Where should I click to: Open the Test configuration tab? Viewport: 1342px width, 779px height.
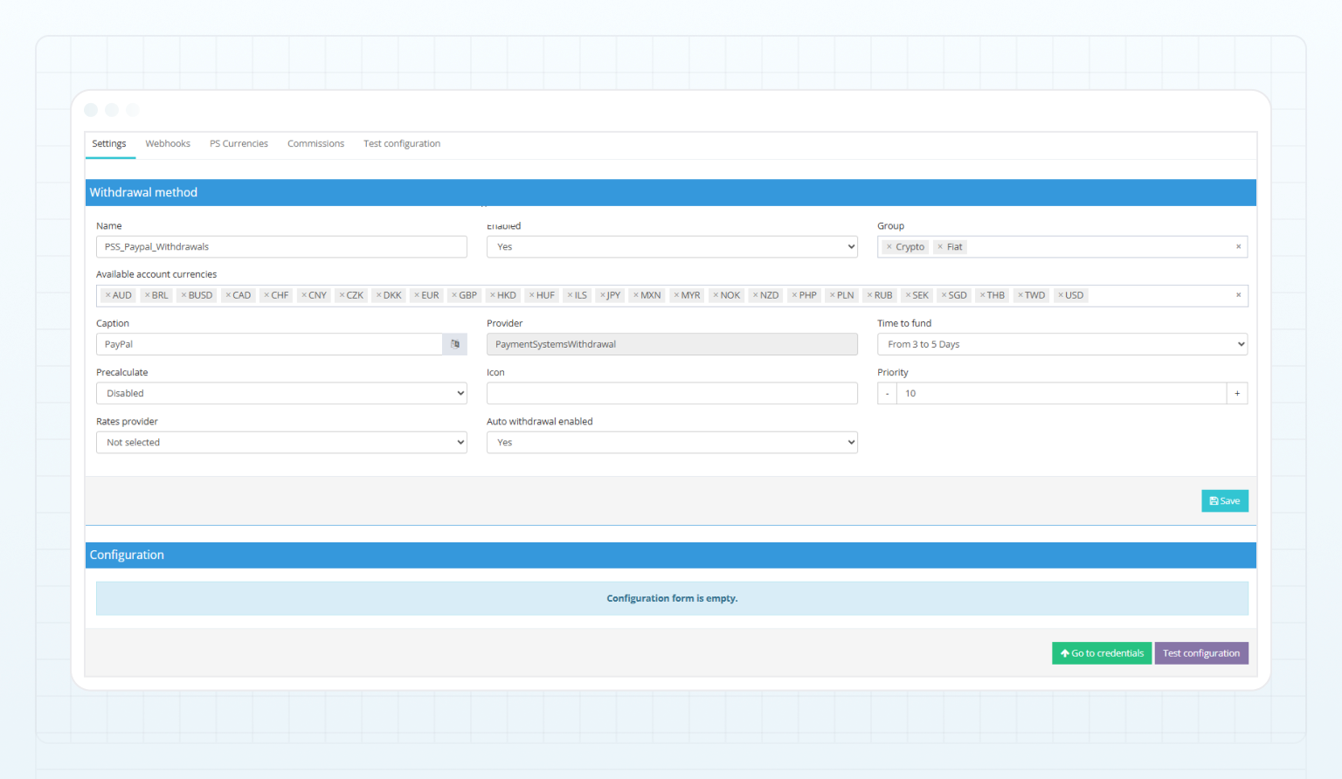tap(402, 144)
